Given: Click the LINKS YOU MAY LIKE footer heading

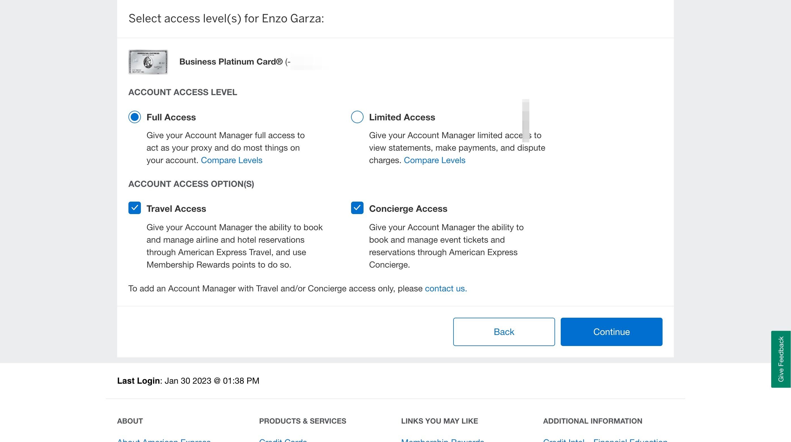Looking at the screenshot, I should click(439, 421).
